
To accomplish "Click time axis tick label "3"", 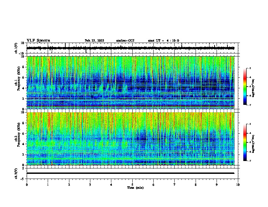I will coord(90,185).
